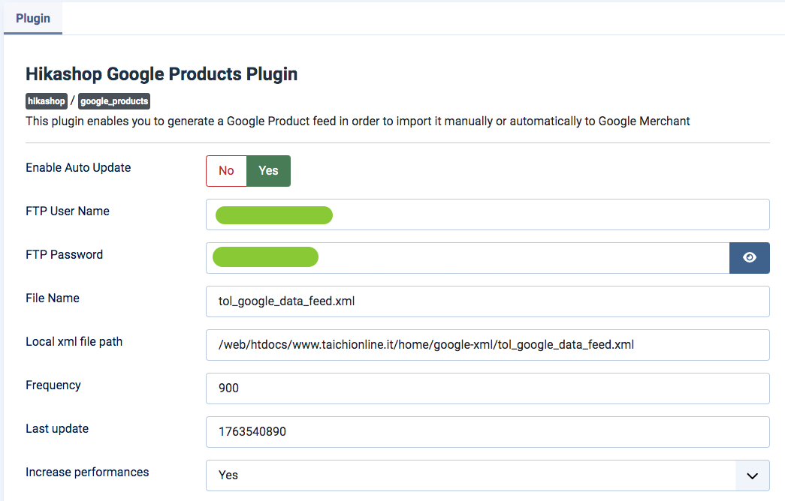This screenshot has height=501, width=785.
Task: Click the "FTP Password" label
Action: (65, 255)
